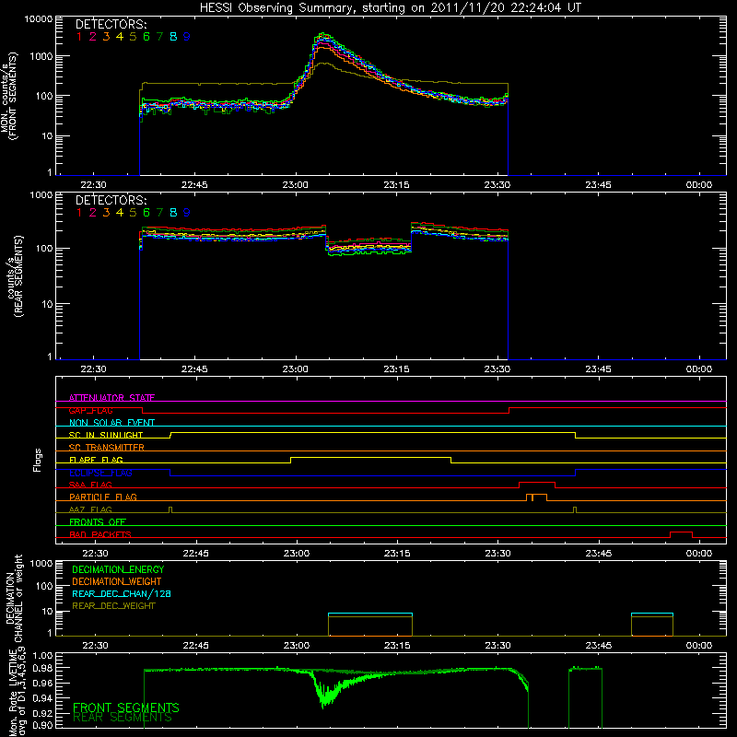Click green detector 6 in rear segments legend
This screenshot has height=737, width=737.
click(x=146, y=213)
